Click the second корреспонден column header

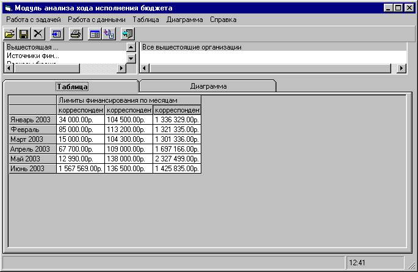[129, 110]
